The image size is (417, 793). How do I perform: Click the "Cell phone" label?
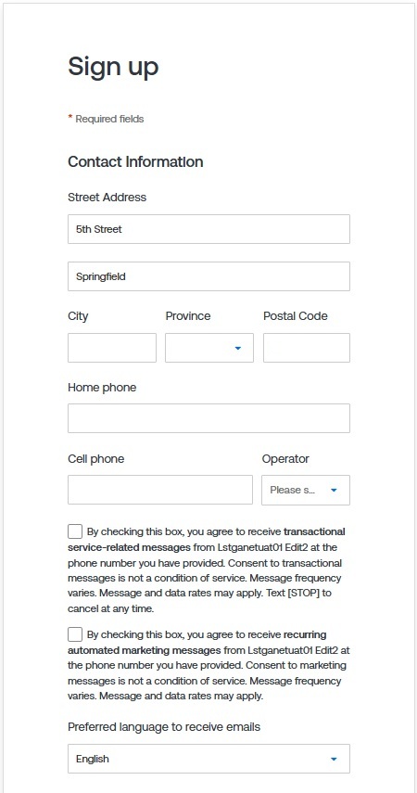pos(96,459)
